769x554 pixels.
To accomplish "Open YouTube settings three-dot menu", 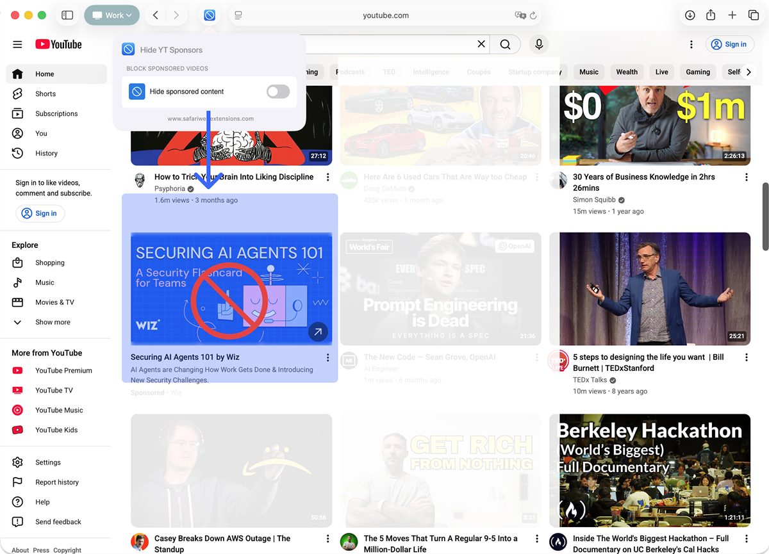I will pyautogui.click(x=691, y=44).
